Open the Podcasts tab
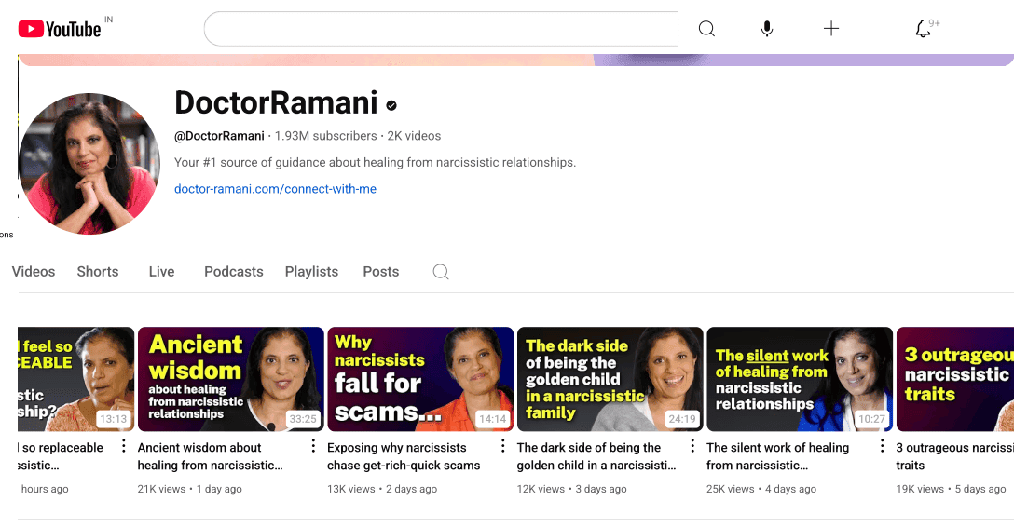Screen dimensions: 1014x527 tap(233, 272)
